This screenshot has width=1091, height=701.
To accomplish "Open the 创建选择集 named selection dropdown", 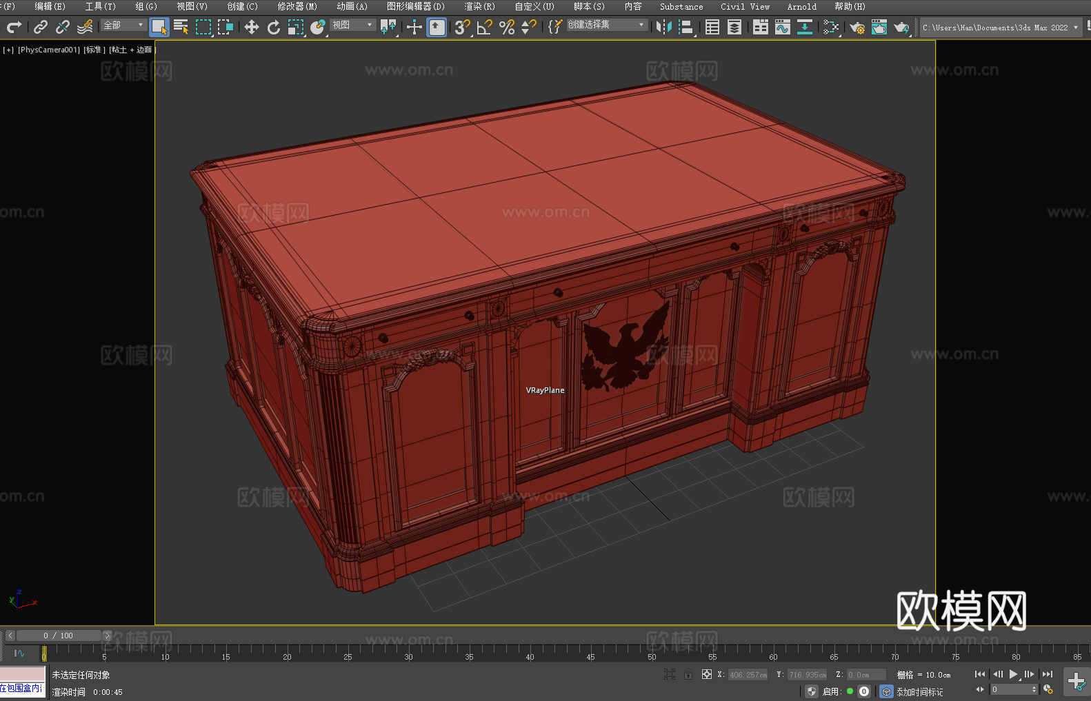I will pos(607,25).
